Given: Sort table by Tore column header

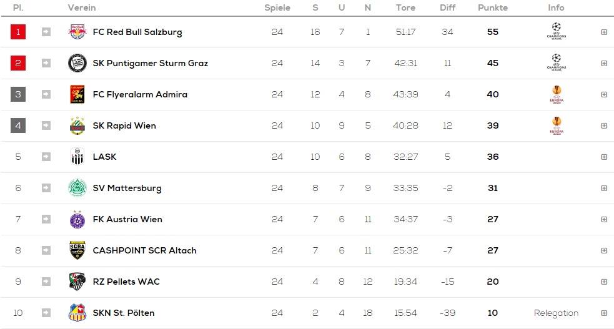Looking at the screenshot, I should [x=405, y=7].
